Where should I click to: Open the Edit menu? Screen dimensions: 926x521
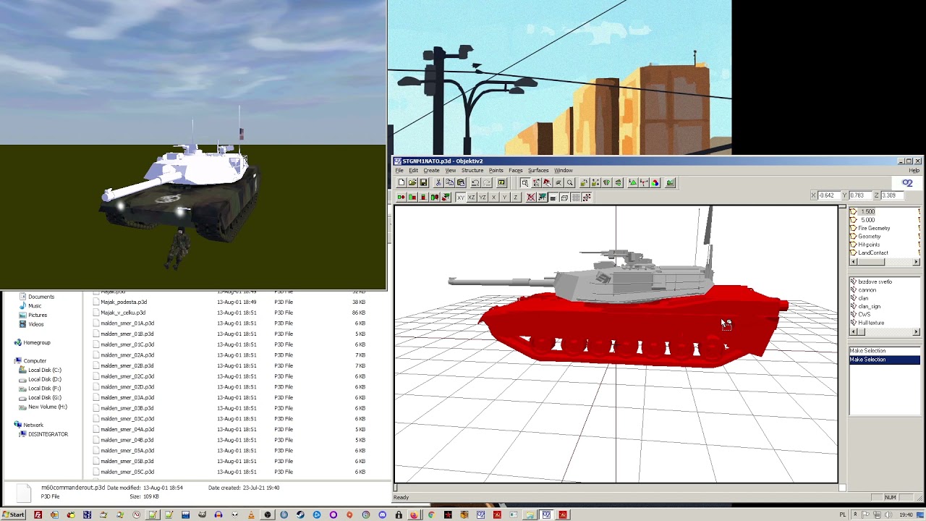[413, 170]
